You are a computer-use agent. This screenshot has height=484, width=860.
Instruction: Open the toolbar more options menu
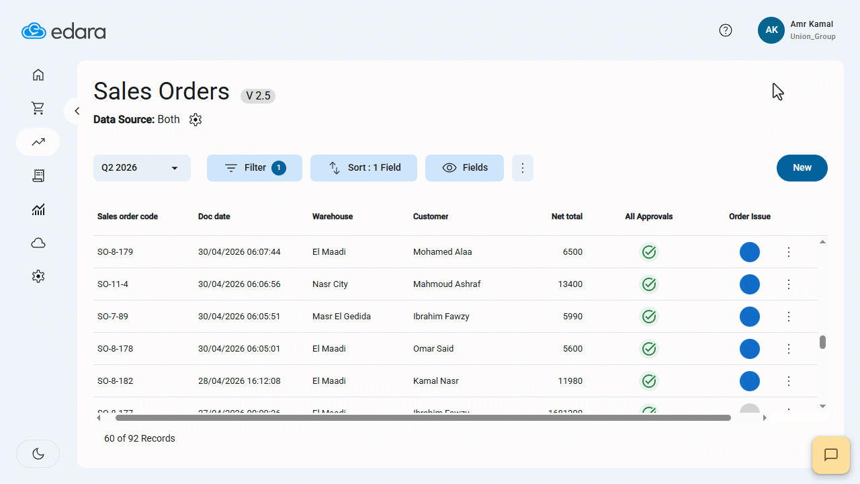(523, 168)
